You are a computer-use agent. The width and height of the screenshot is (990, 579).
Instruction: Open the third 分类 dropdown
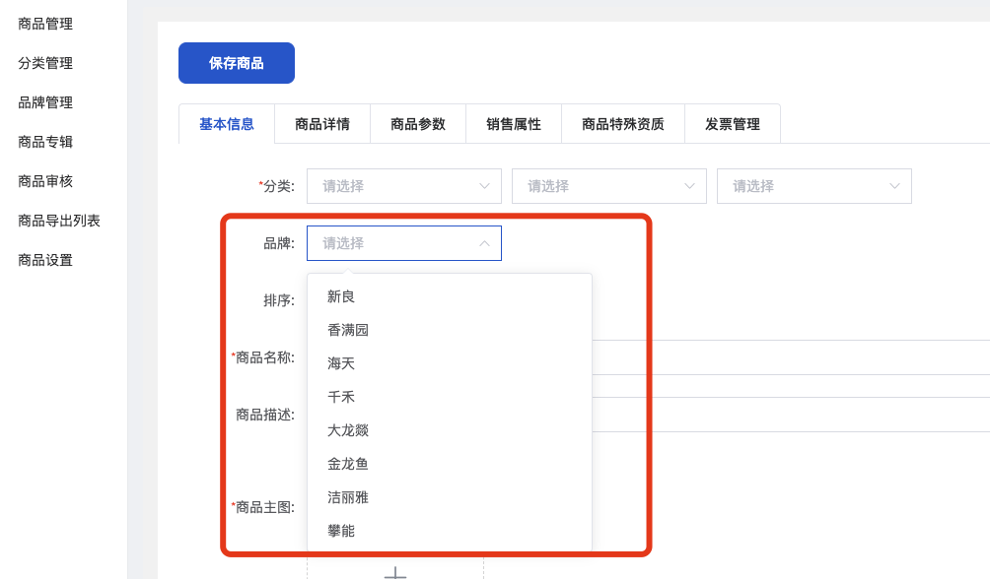pyautogui.click(x=814, y=186)
